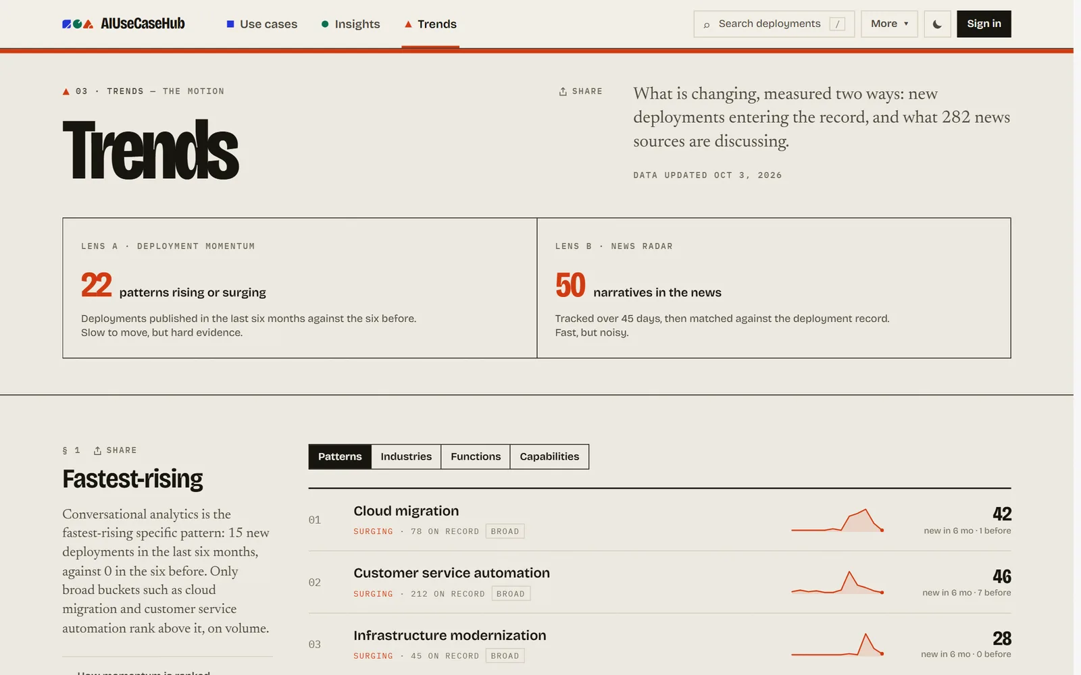Screen dimensions: 1081x675
Task: Click BROAD tag on Customer service automation
Action: tap(511, 594)
